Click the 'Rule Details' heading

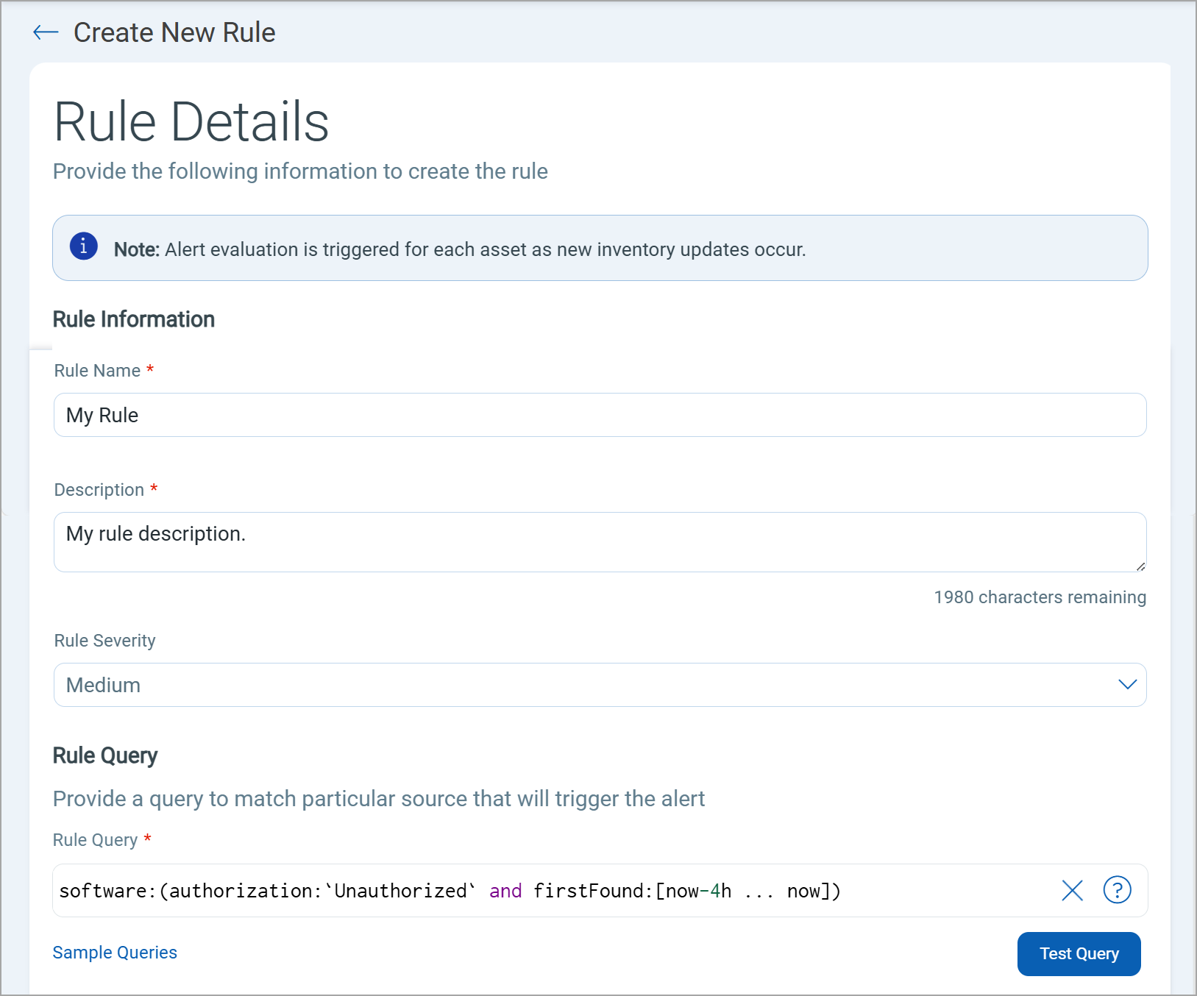click(x=191, y=122)
